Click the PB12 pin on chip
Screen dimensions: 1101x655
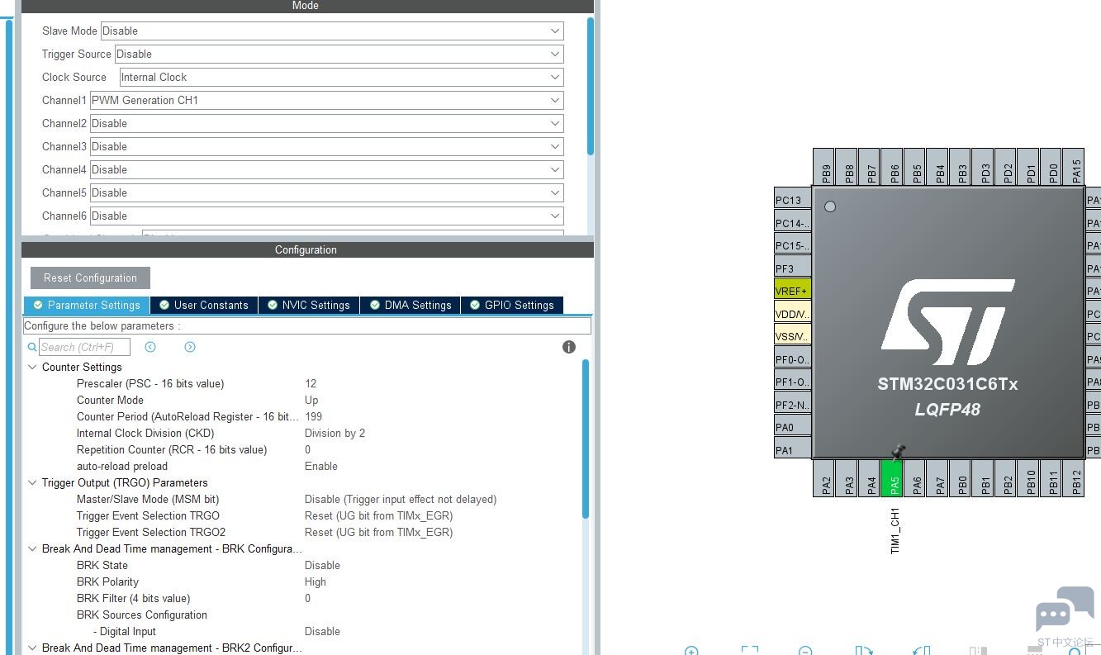click(1074, 478)
